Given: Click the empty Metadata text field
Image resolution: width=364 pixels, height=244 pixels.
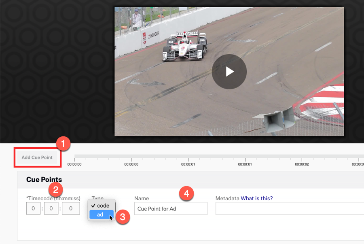Looking at the screenshot, I should pos(289,208).
